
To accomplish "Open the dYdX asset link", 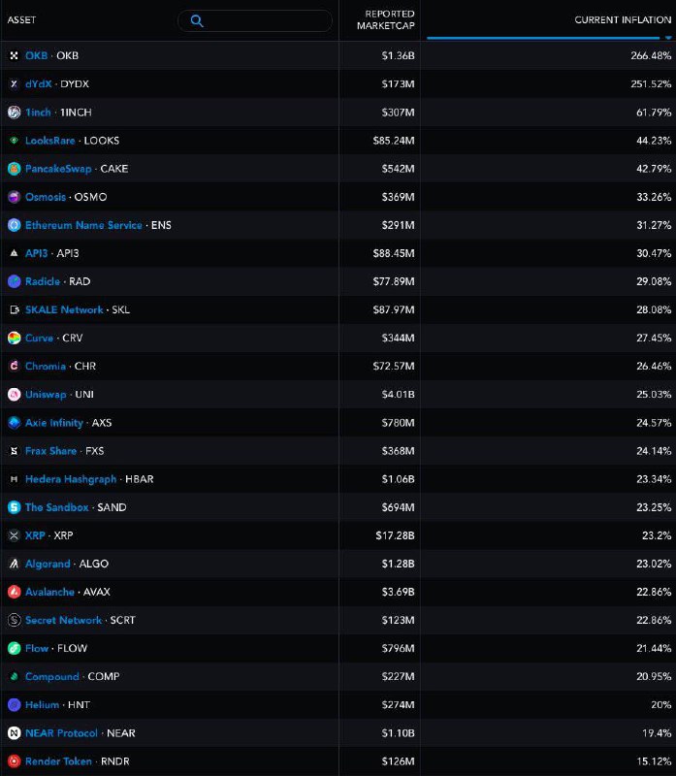I will (38, 83).
